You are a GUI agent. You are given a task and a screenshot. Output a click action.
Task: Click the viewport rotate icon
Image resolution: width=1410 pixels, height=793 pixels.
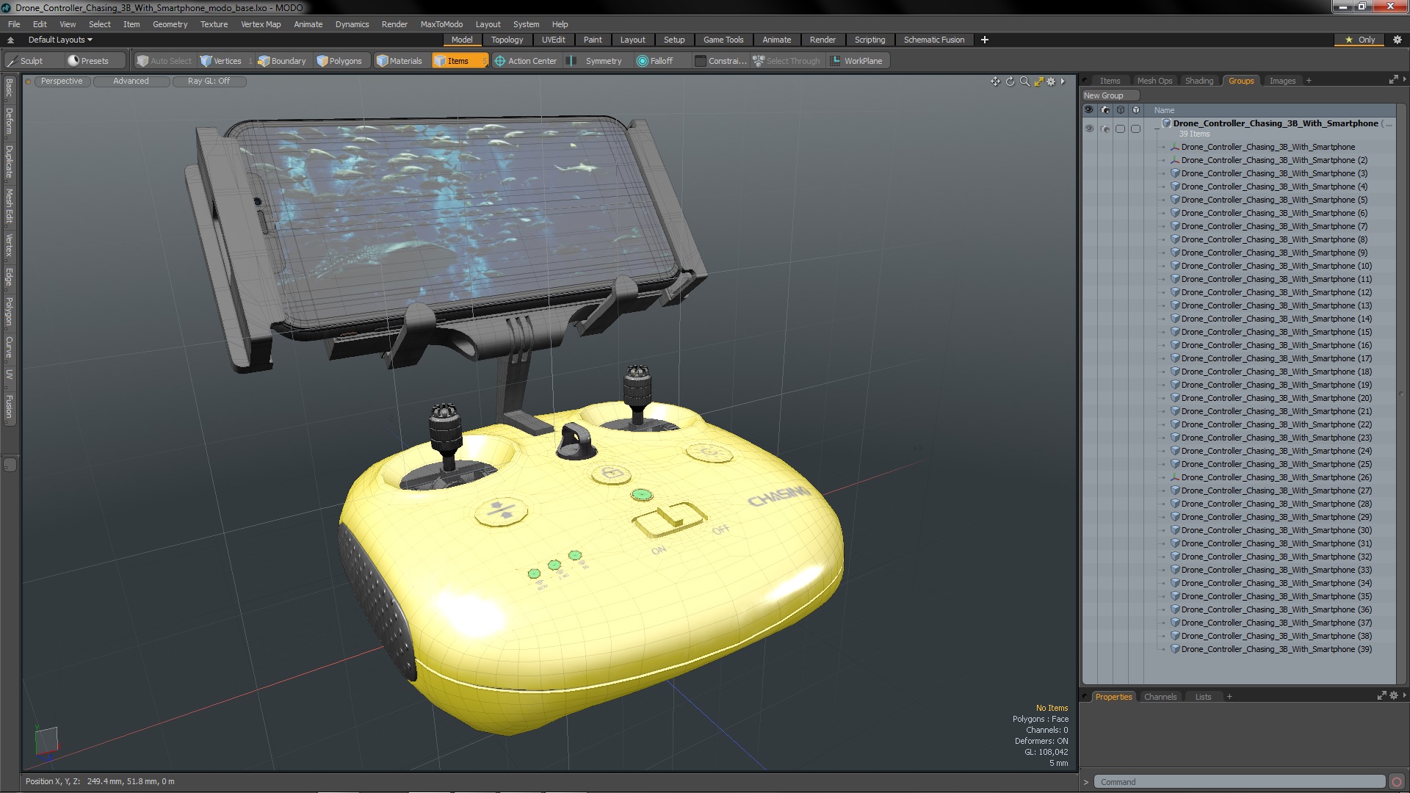tap(1010, 82)
